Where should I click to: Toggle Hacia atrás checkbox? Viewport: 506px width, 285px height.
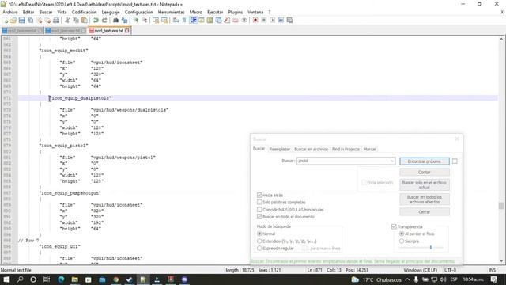coord(259,195)
